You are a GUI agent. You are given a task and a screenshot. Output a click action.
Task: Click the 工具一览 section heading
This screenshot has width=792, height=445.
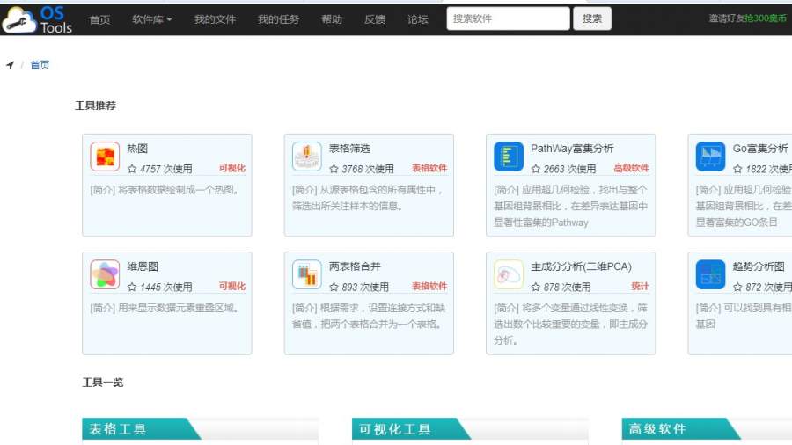103,383
